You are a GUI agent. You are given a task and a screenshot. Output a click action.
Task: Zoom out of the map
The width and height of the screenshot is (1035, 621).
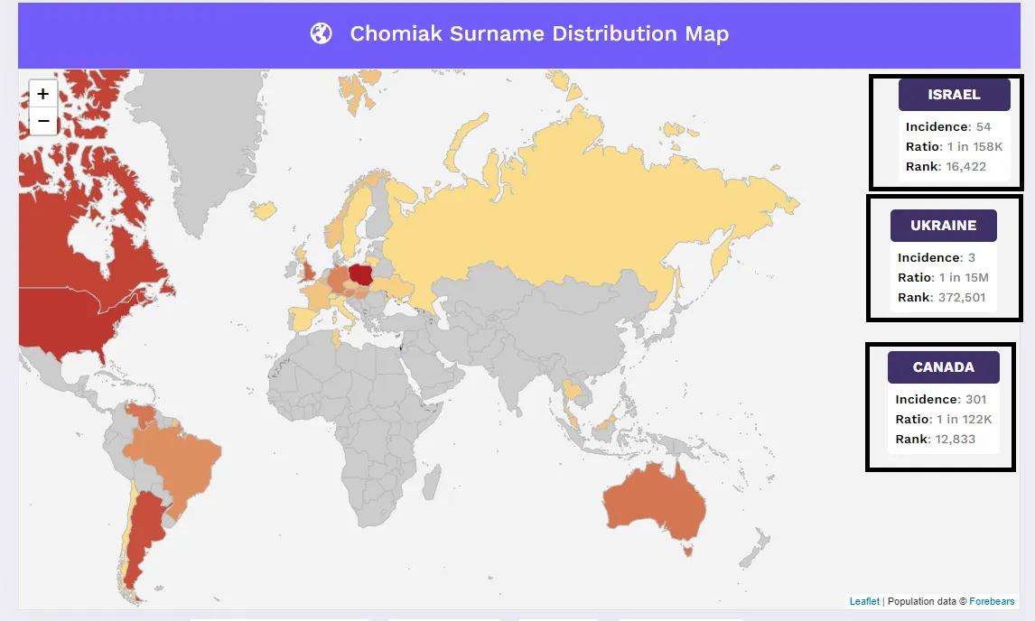43,121
